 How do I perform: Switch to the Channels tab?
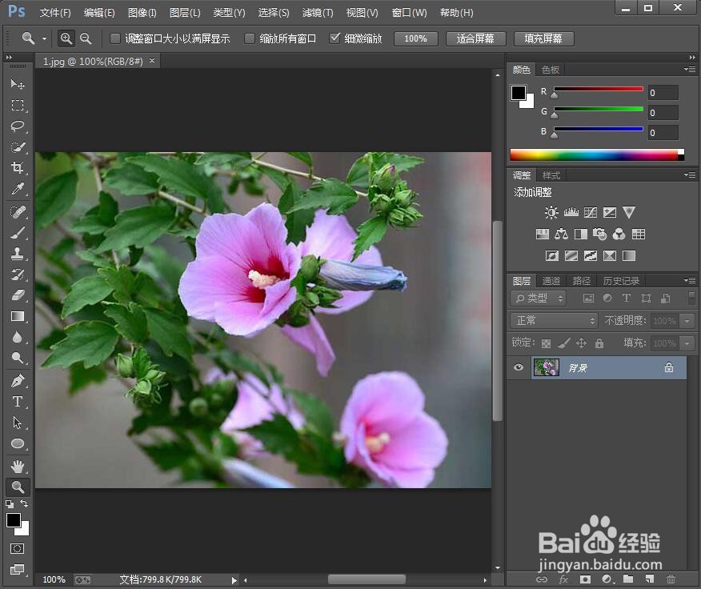(x=551, y=280)
